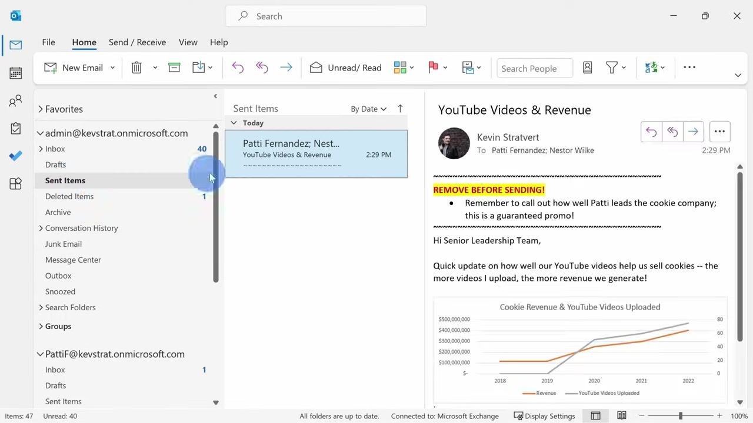
Task: Click the 100% zoom level text
Action: (739, 416)
